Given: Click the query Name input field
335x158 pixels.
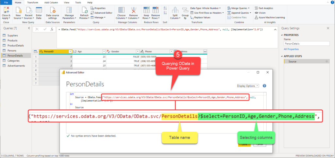Looking at the screenshot, I should 307,43.
